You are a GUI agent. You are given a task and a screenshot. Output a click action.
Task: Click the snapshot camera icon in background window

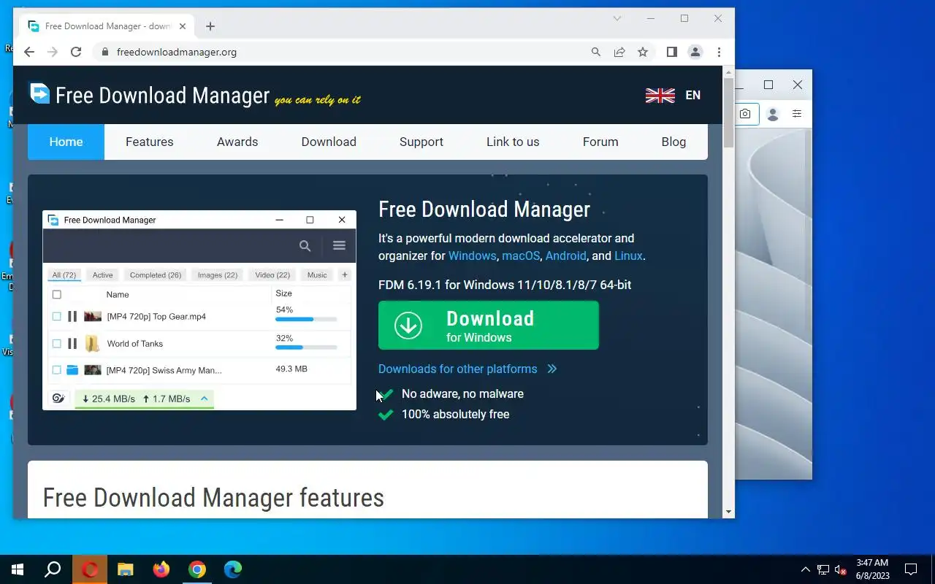coord(745,114)
